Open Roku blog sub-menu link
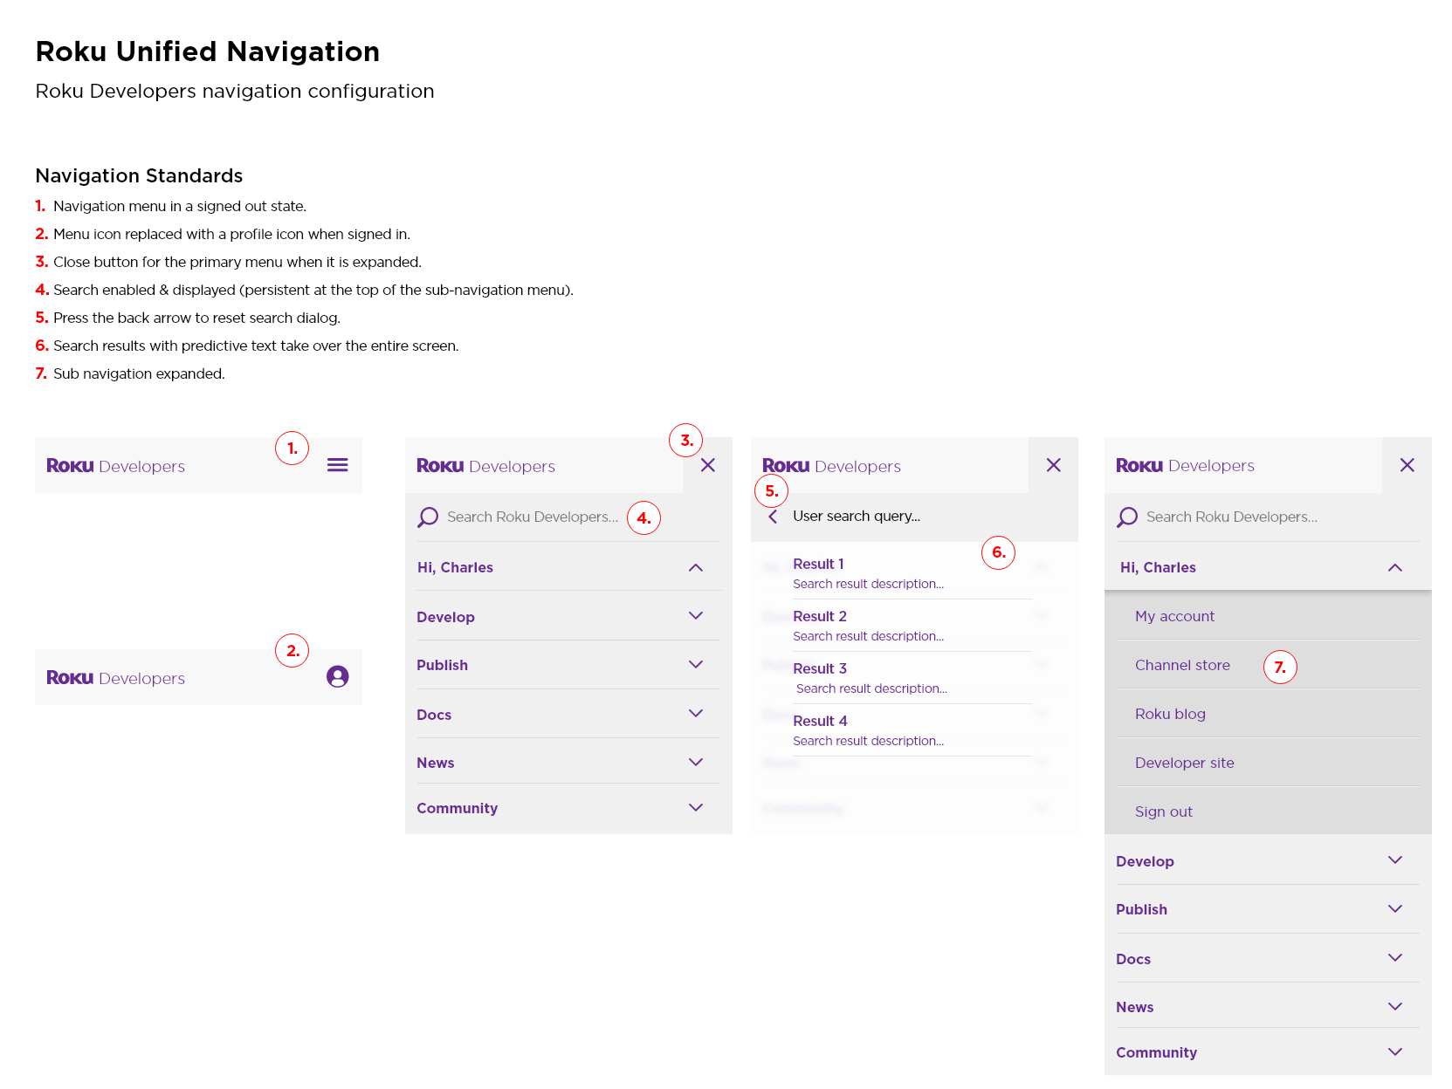This screenshot has height=1089, width=1452. [x=1170, y=714]
